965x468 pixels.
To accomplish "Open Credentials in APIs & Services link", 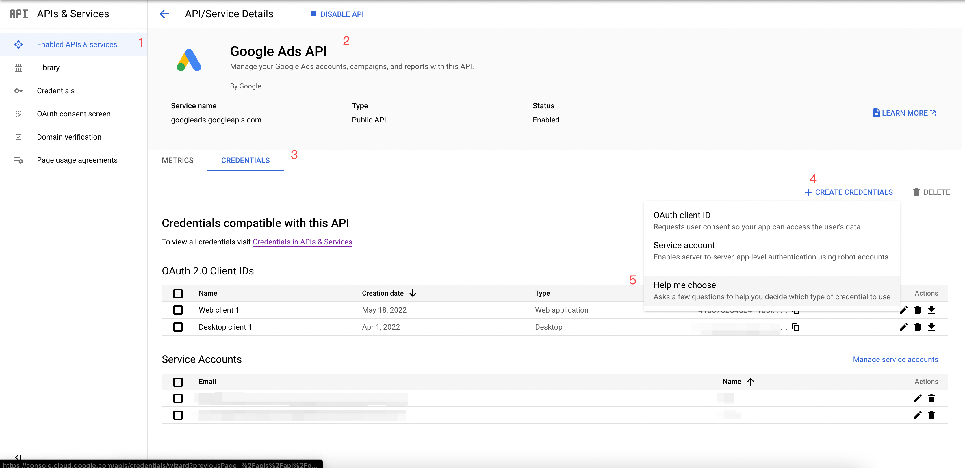I will [302, 242].
